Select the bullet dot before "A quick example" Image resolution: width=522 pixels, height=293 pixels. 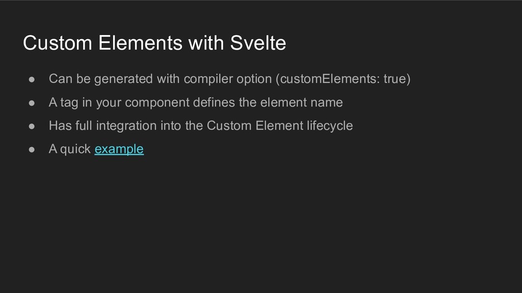point(32,150)
